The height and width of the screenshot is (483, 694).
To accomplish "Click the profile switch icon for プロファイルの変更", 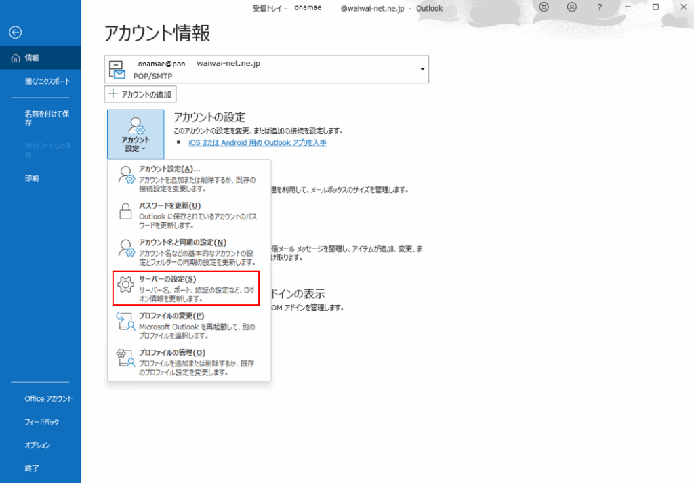I will [x=125, y=322].
